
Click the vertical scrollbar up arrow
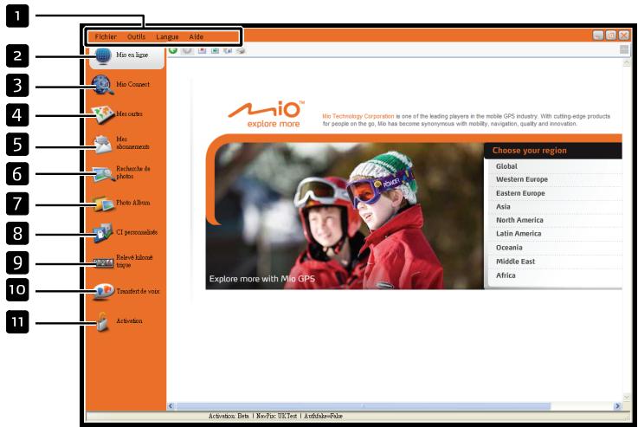(626, 63)
